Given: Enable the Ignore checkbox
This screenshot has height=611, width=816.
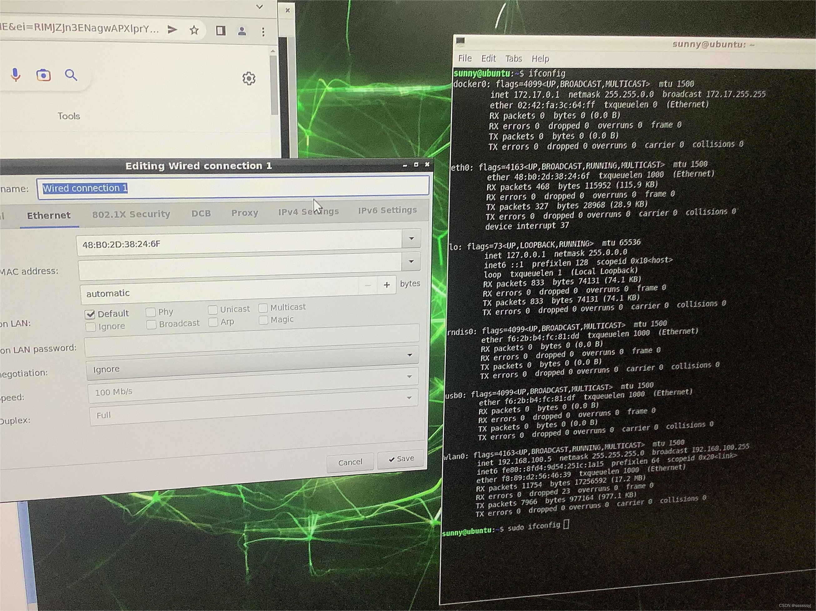Looking at the screenshot, I should click(90, 327).
